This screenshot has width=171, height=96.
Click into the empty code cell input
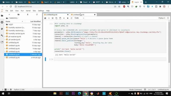click(x=110, y=59)
